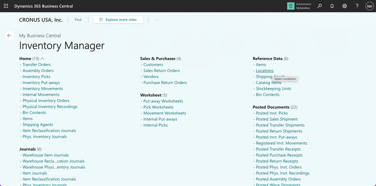Open Shipping Agents under Home

38,125
